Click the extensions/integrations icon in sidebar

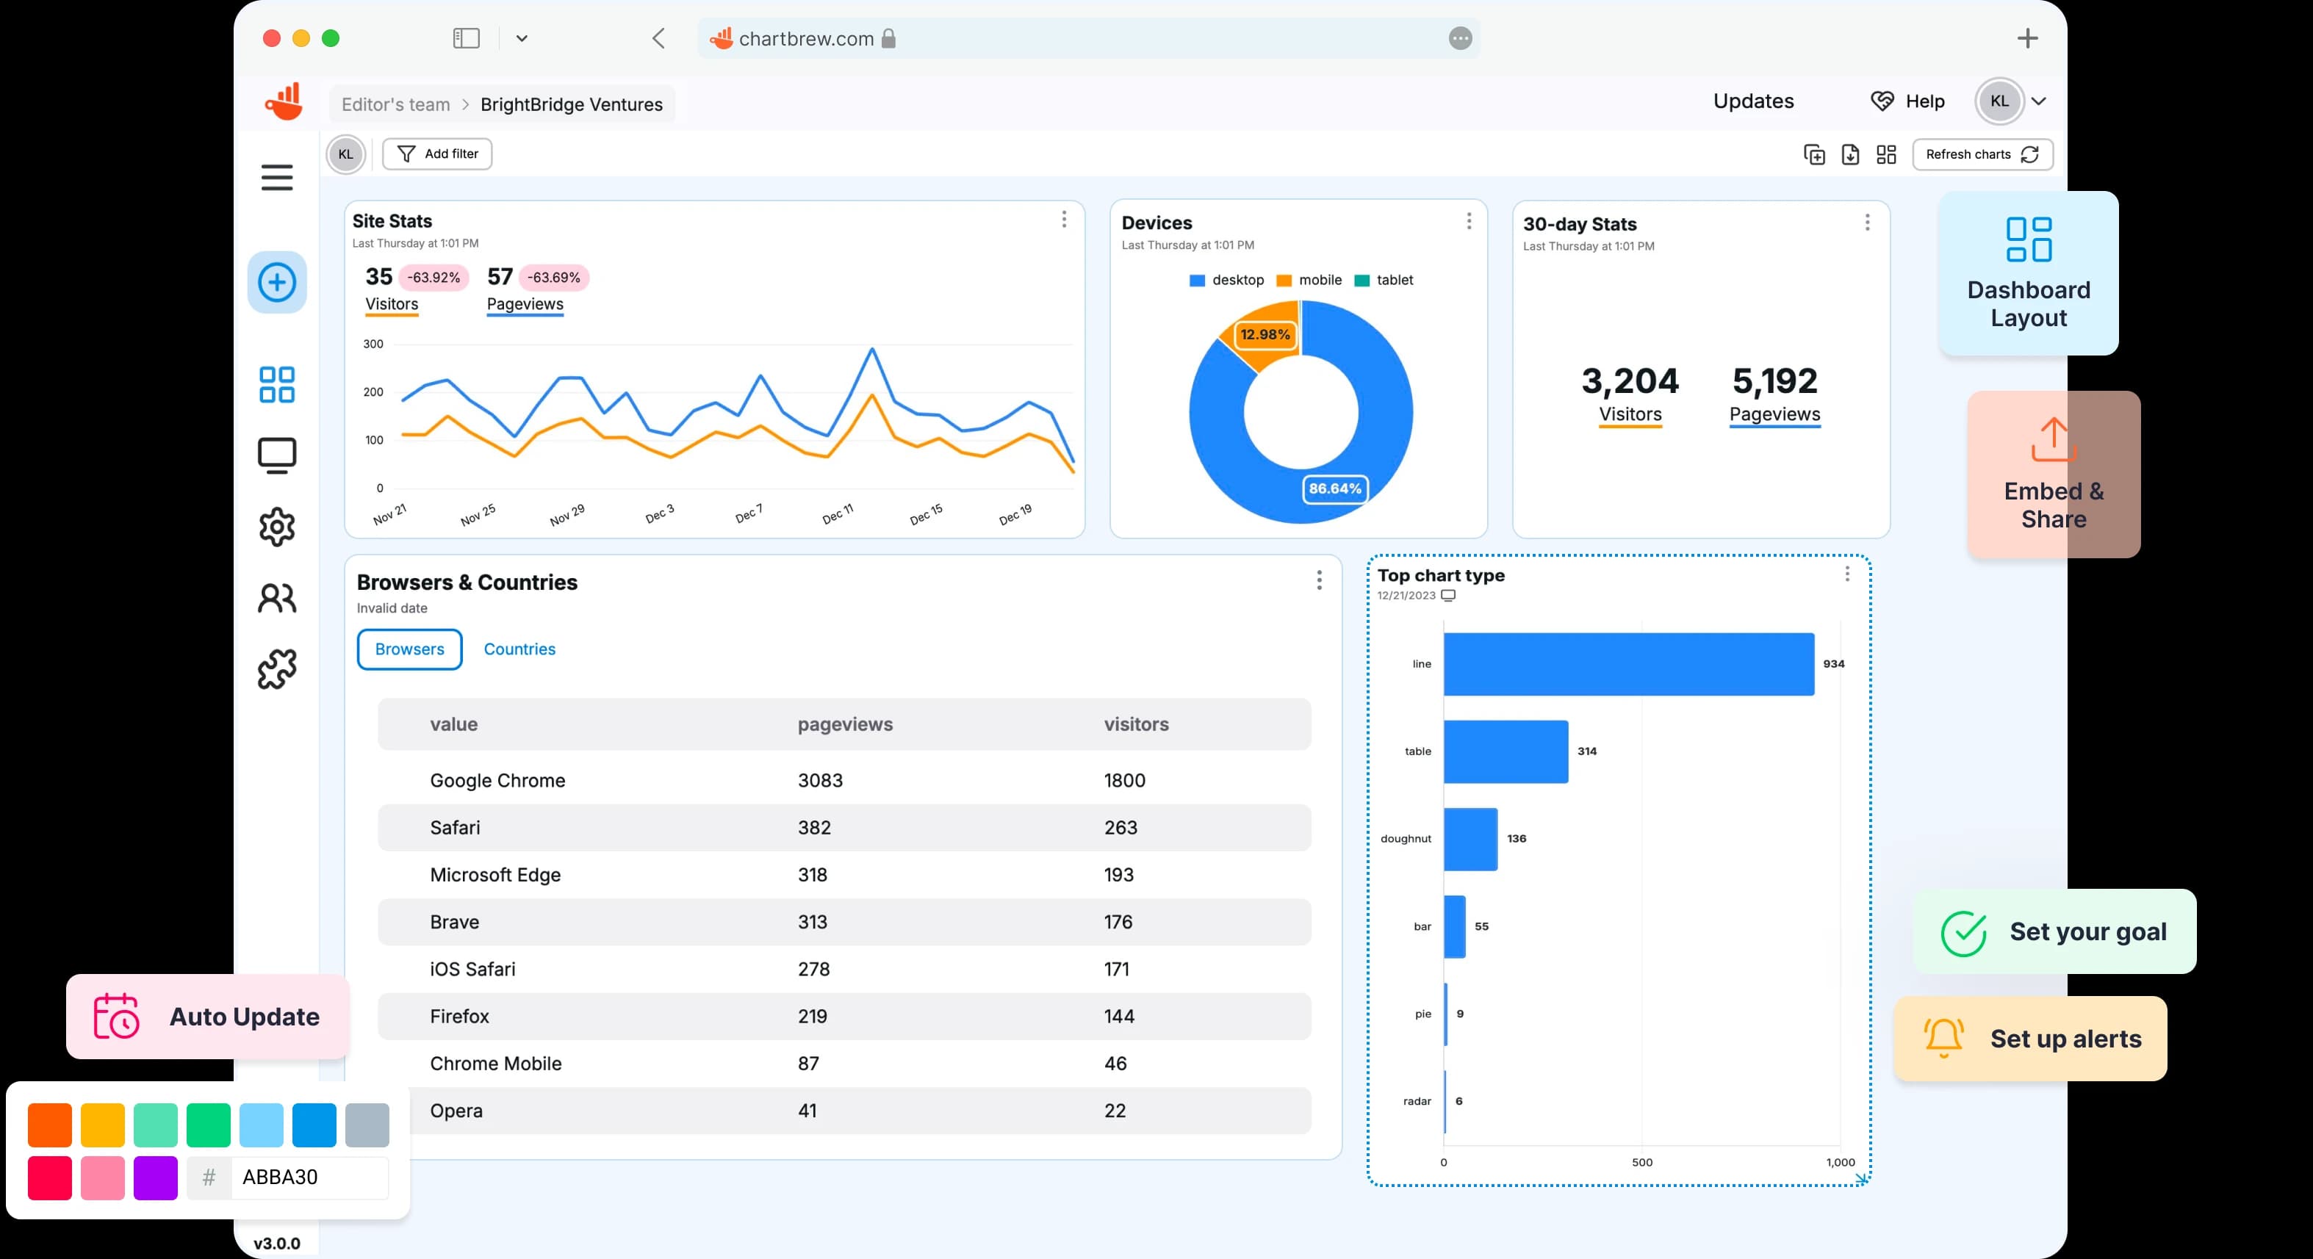(x=278, y=671)
